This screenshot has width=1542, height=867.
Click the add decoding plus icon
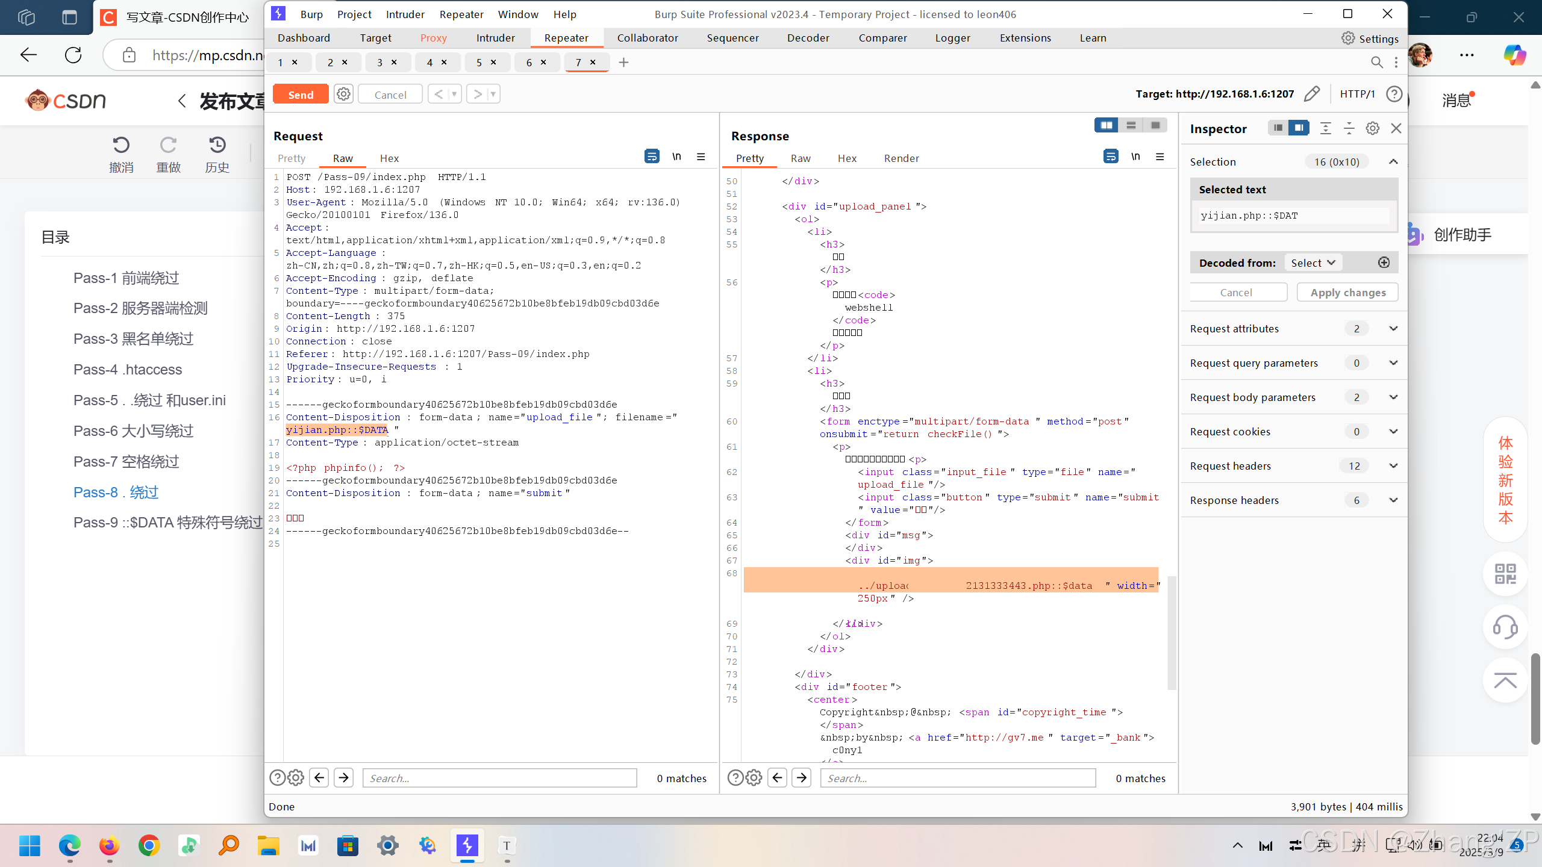click(1384, 263)
